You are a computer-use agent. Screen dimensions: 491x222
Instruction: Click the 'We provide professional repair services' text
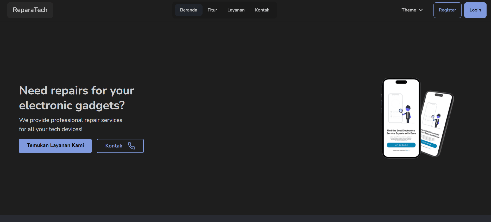point(71,120)
